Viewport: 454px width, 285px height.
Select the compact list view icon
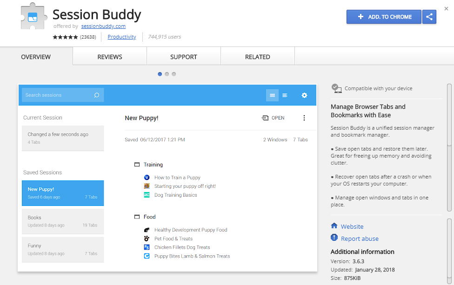[x=285, y=95]
